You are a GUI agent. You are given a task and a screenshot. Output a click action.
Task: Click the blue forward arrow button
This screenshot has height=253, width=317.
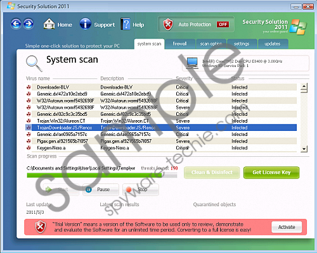(x=29, y=24)
